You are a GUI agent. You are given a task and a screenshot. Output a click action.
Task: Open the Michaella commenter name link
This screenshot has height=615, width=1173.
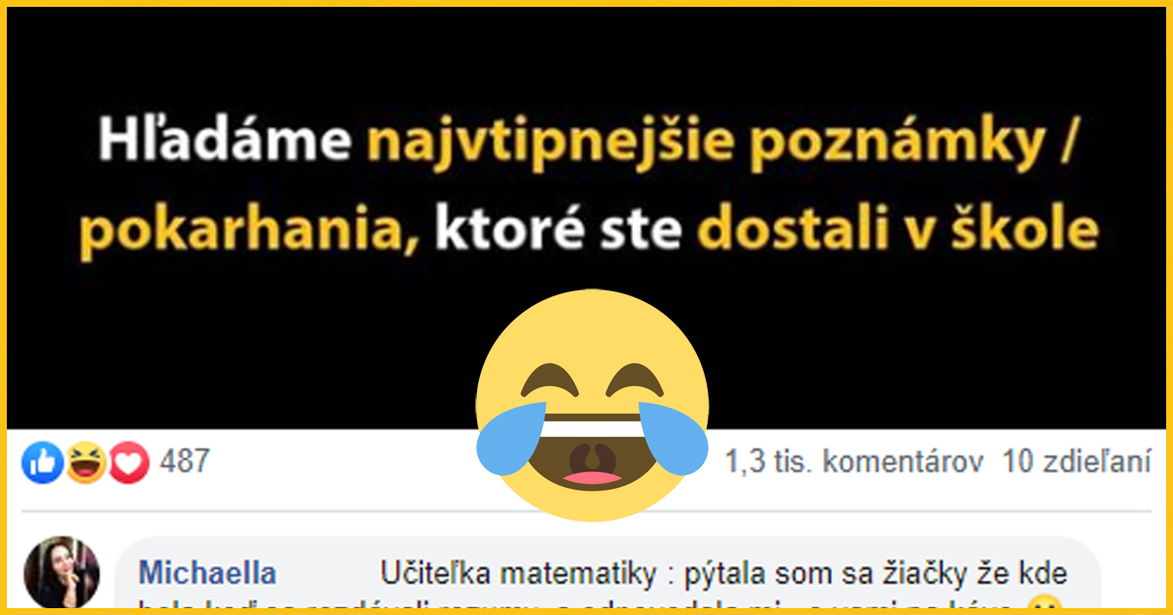(207, 573)
